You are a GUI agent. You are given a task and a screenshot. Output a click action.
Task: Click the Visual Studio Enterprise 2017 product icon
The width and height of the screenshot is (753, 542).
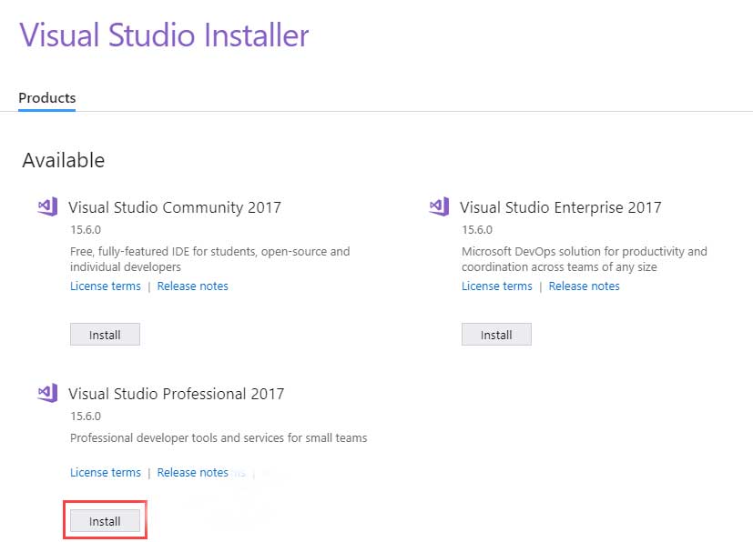pos(438,206)
